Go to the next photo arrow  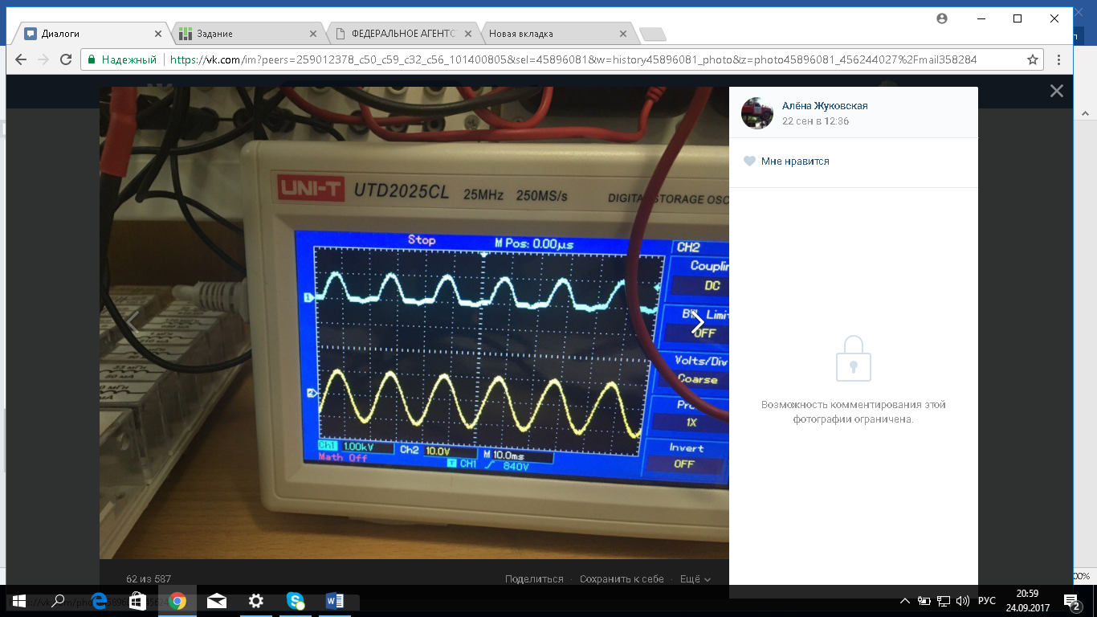click(698, 324)
